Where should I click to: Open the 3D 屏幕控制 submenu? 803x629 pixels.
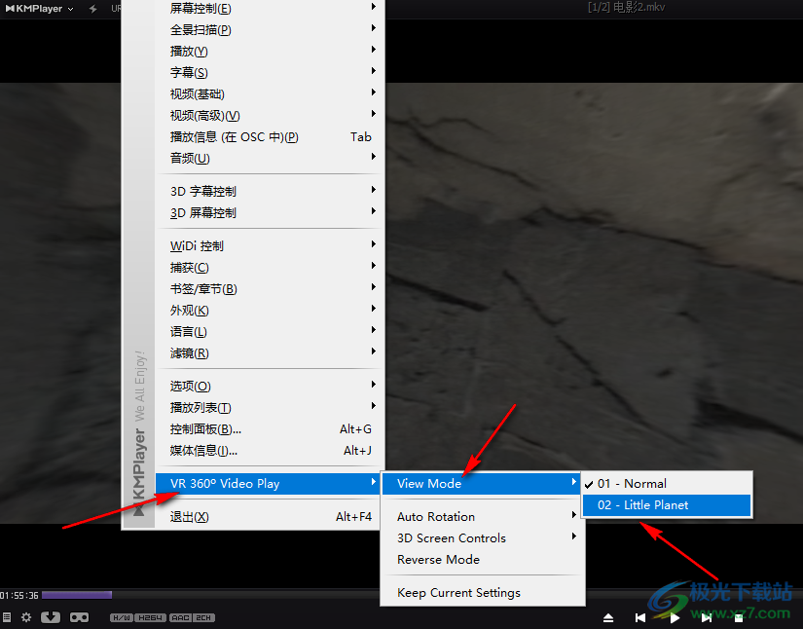[x=270, y=212]
